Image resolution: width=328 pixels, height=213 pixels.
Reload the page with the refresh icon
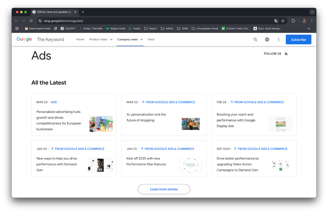[31, 21]
